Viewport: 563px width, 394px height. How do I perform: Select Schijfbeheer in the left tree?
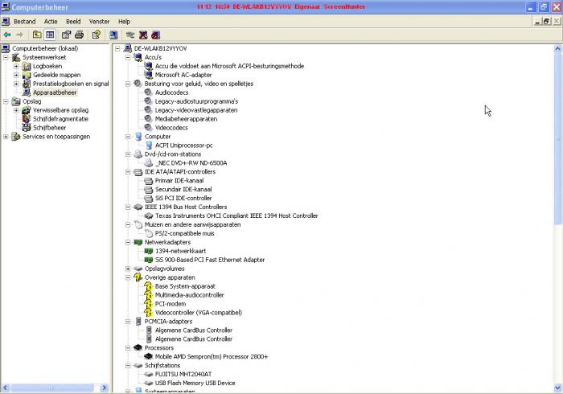(50, 127)
